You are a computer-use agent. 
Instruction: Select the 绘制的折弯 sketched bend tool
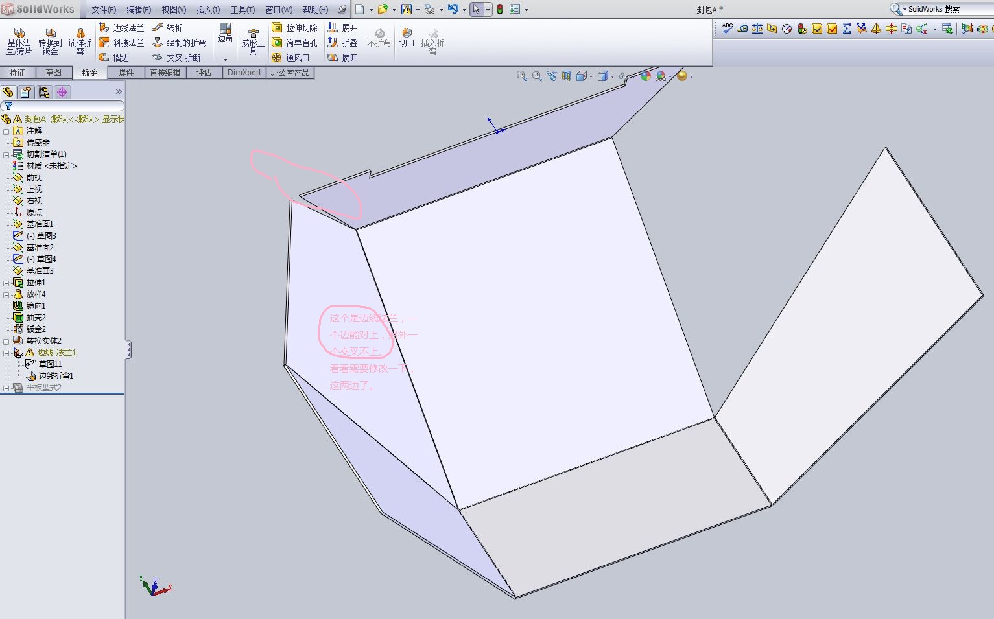[x=179, y=43]
